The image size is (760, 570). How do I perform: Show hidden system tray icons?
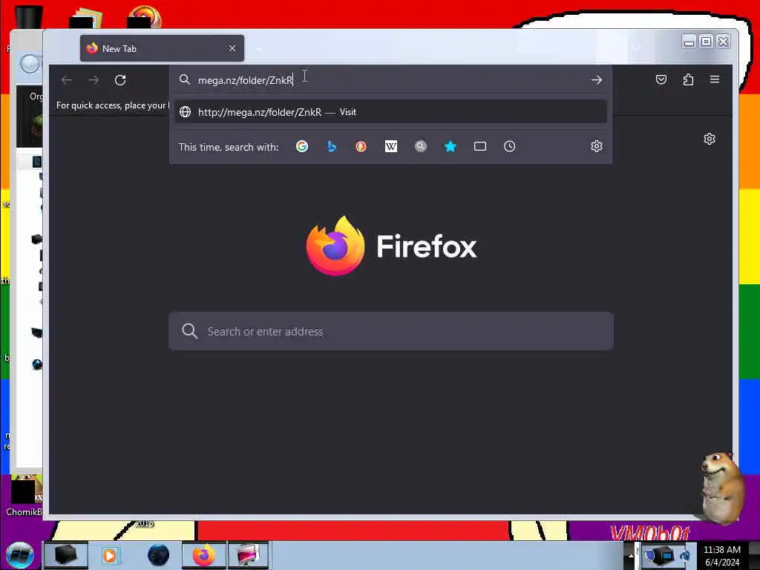coord(631,555)
